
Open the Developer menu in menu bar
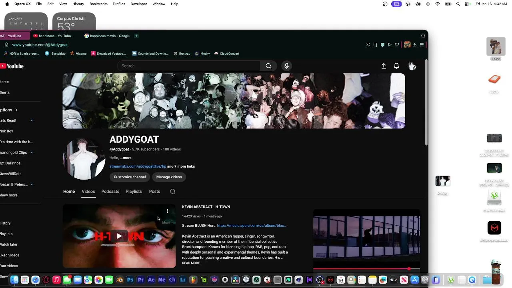pyautogui.click(x=139, y=4)
